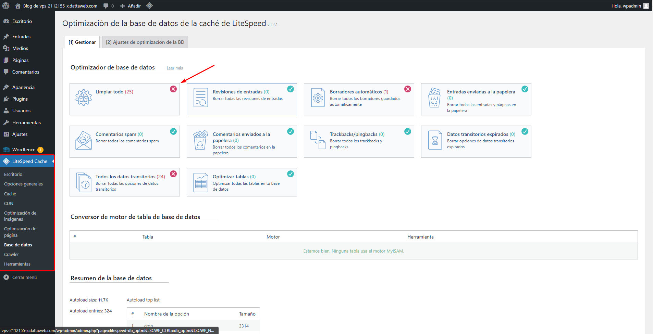Click the WordPress logo in admin bar
Screen dimensions: 653x334
click(x=6, y=6)
